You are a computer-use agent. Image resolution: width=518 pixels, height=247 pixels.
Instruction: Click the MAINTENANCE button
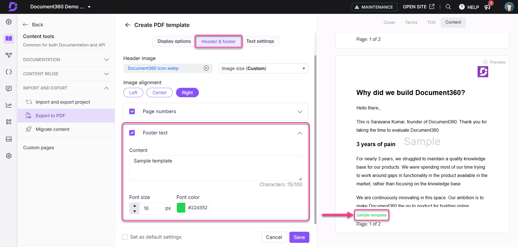pyautogui.click(x=374, y=7)
